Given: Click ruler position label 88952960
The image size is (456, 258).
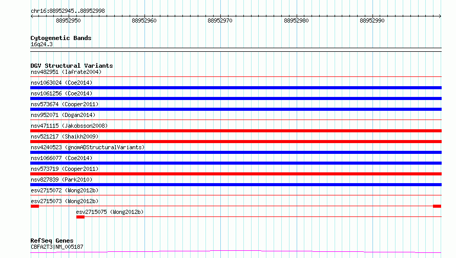Looking at the screenshot, I should (x=144, y=21).
